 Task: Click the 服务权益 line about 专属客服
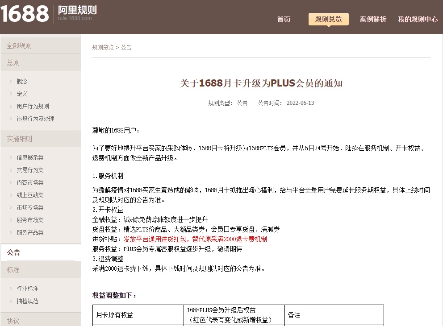167,249
